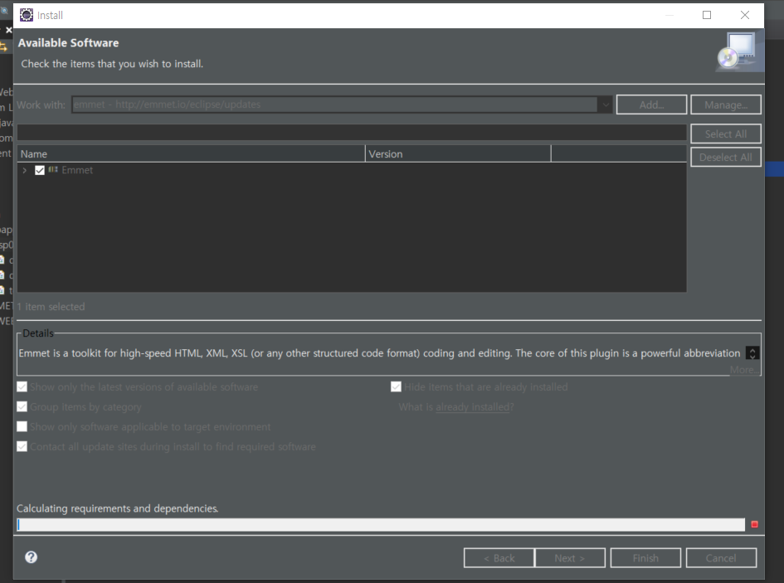The height and width of the screenshot is (583, 784).
Task: Click the Manage... button
Action: point(726,104)
